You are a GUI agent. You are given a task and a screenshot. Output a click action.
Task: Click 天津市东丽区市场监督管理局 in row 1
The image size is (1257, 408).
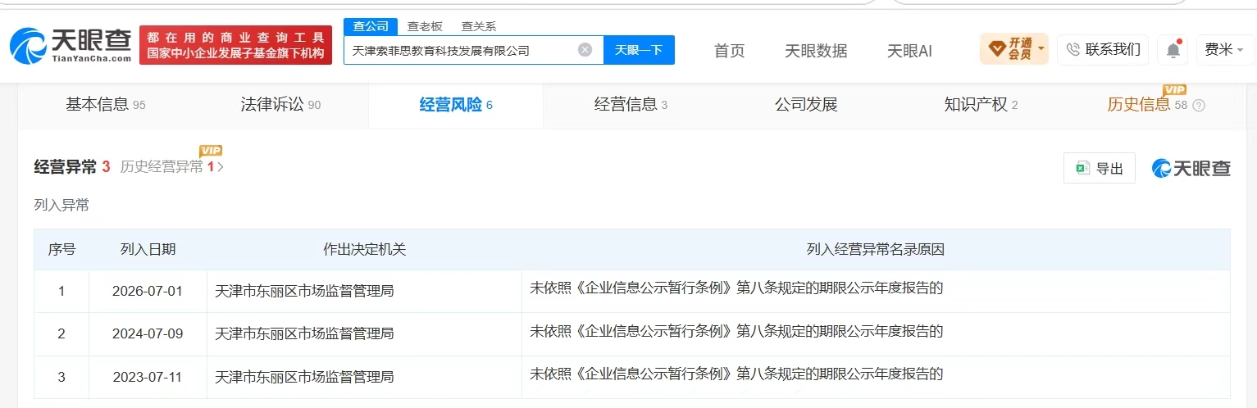[304, 291]
